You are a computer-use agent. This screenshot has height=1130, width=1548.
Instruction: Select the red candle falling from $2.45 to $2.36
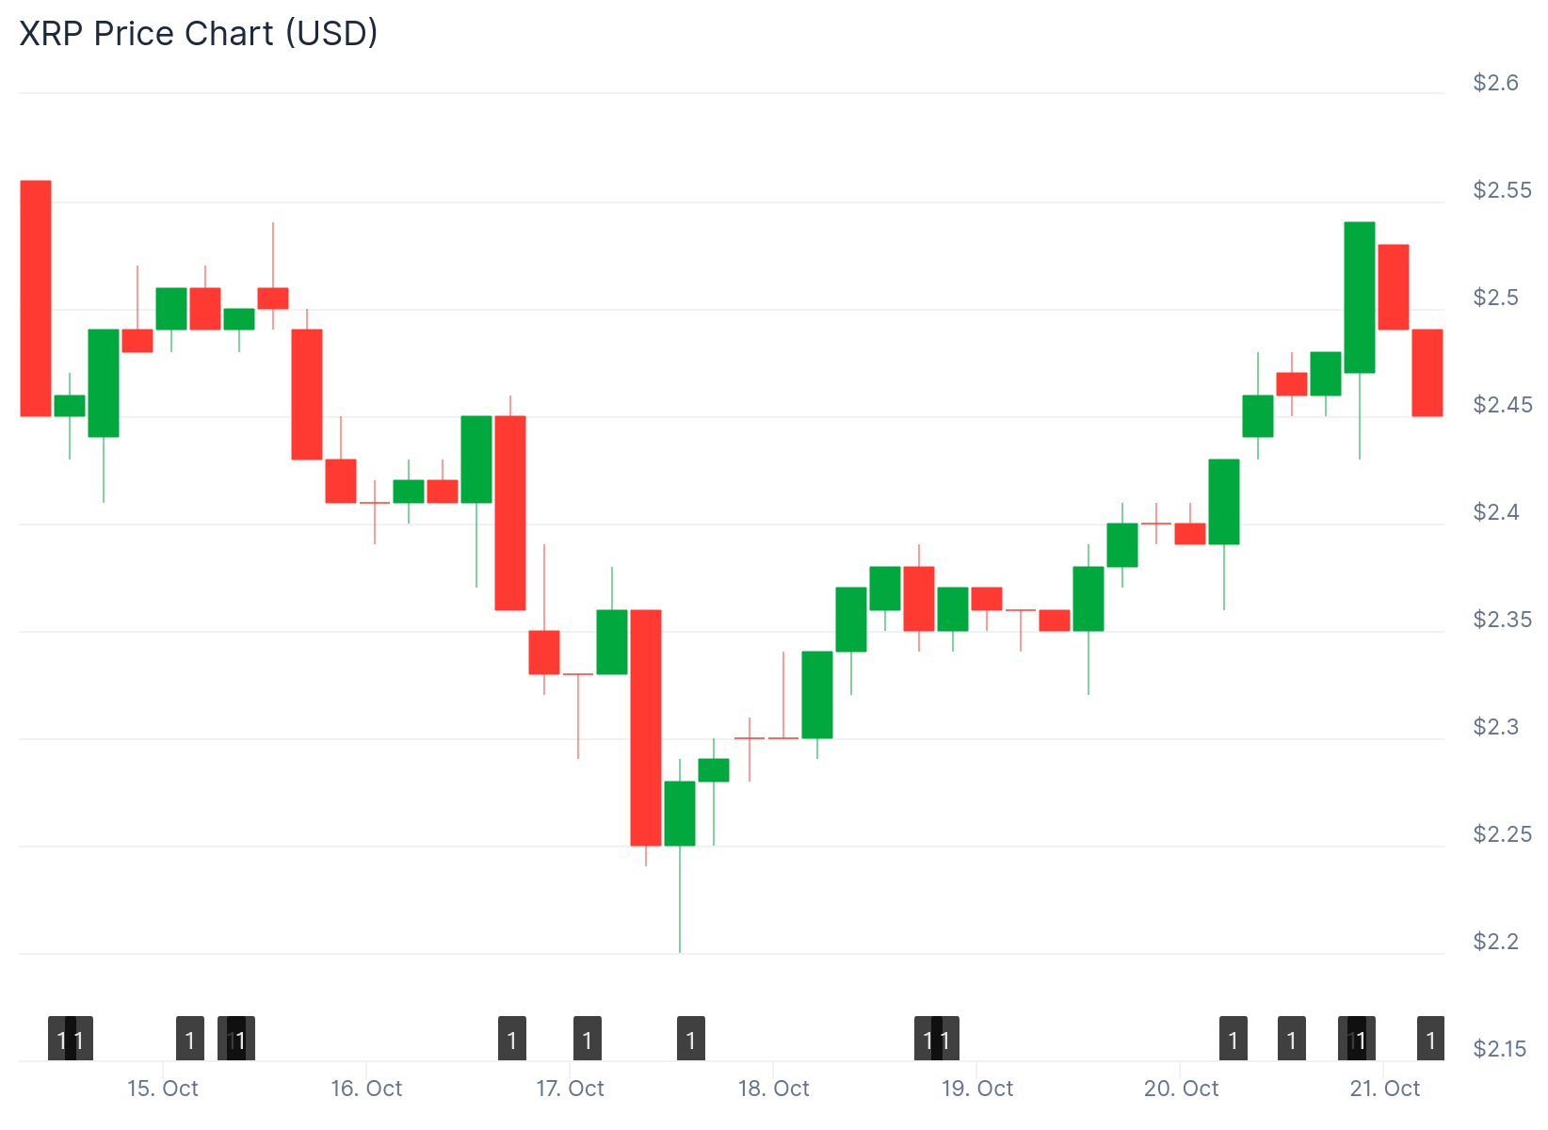tap(510, 513)
